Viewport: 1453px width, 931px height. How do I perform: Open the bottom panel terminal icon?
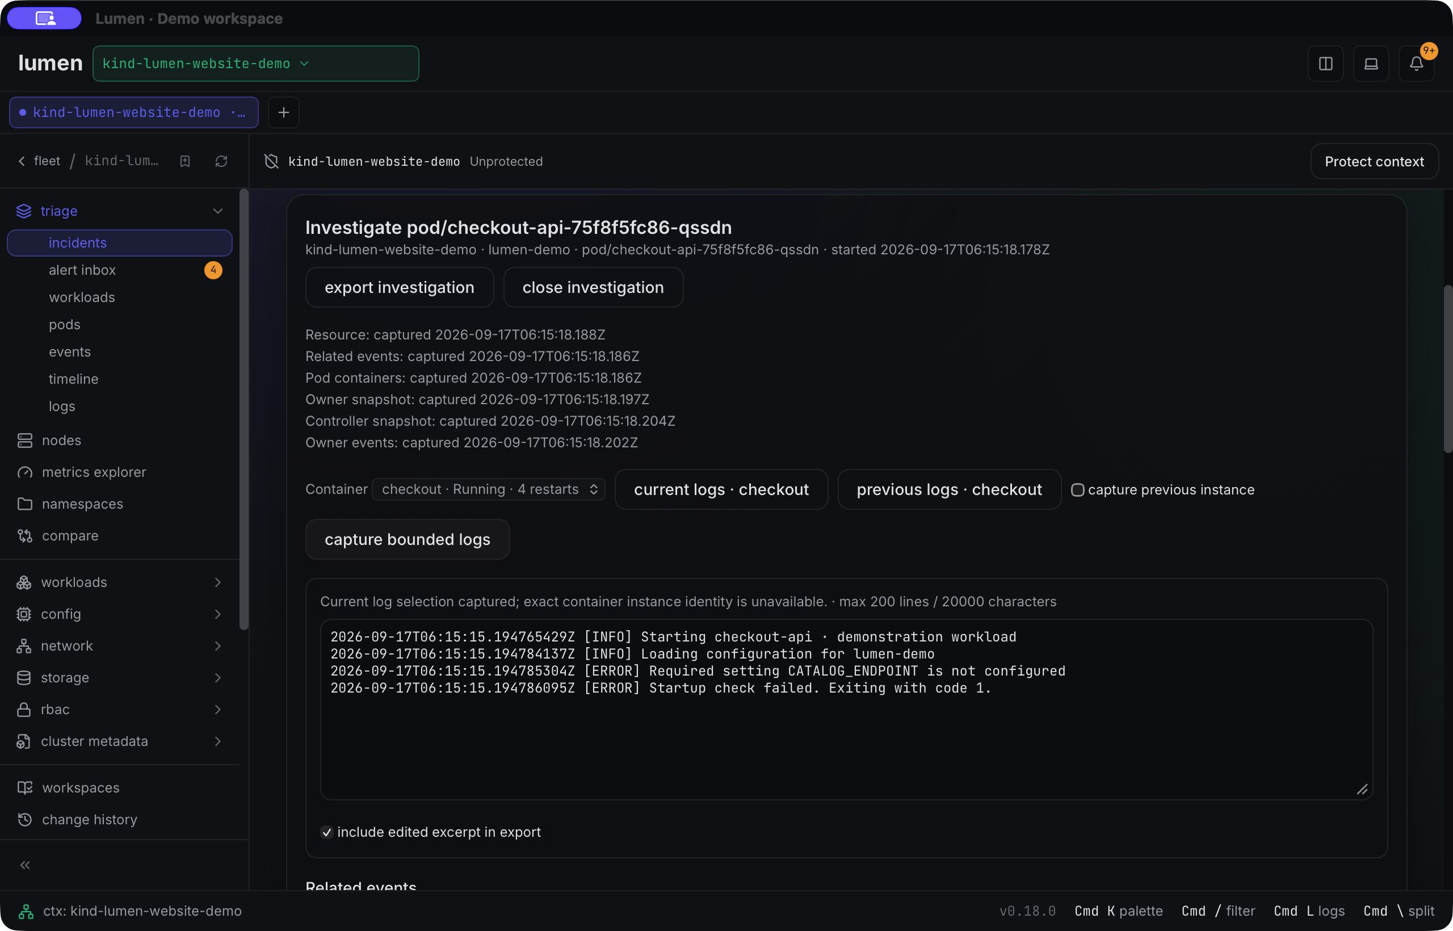tap(1371, 64)
